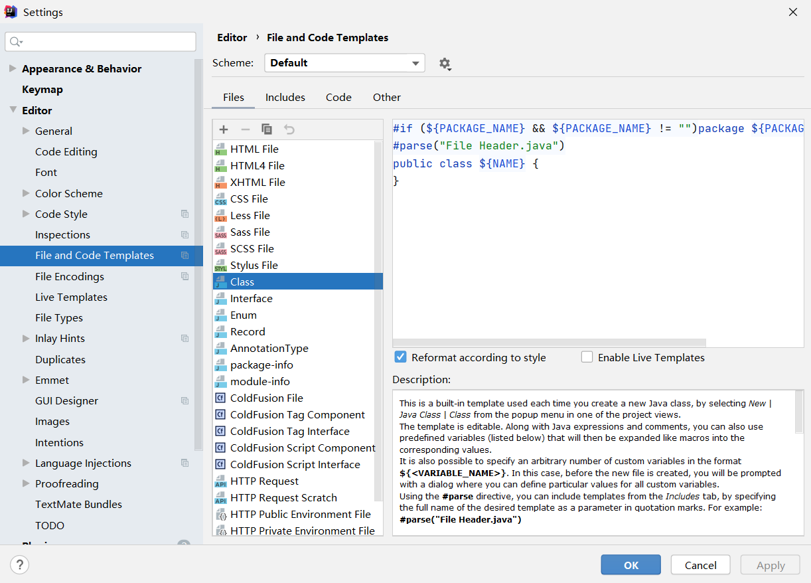
Task: Click the template list vertical scrollbar
Action: [x=379, y=321]
